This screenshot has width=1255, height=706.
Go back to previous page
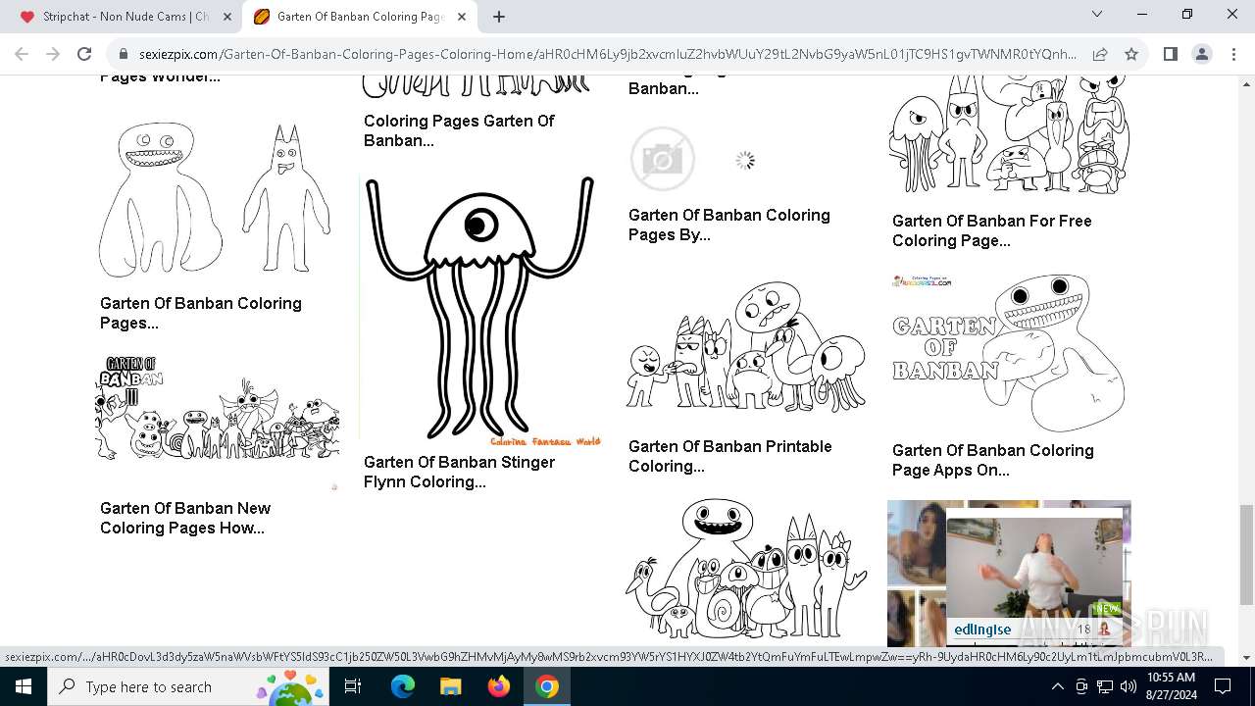(22, 54)
